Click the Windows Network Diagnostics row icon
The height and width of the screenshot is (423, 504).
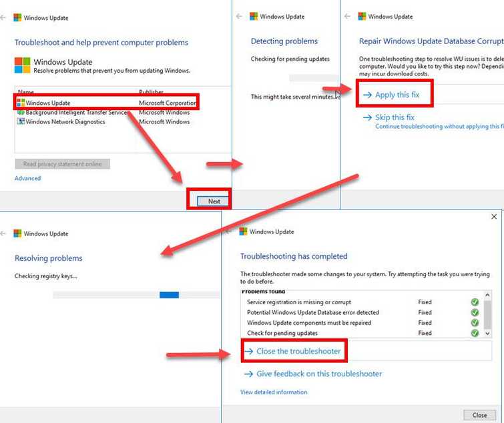click(21, 121)
